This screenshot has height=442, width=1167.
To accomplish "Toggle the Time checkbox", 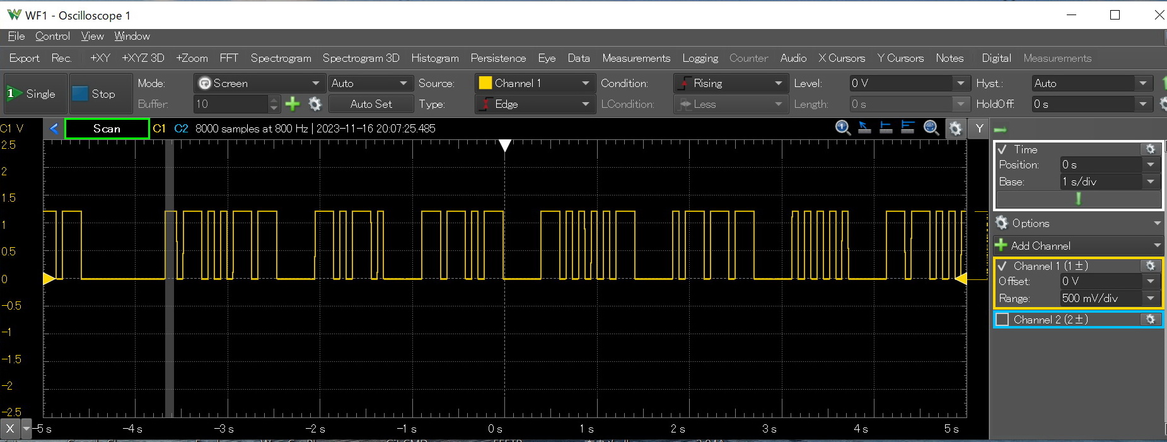I will click(1002, 149).
